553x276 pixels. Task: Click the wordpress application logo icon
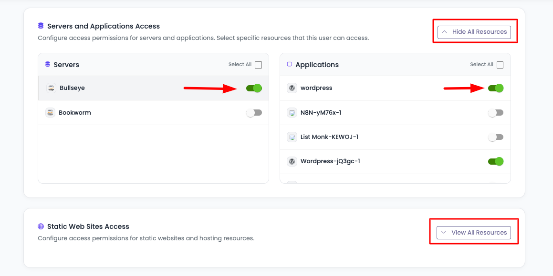292,88
